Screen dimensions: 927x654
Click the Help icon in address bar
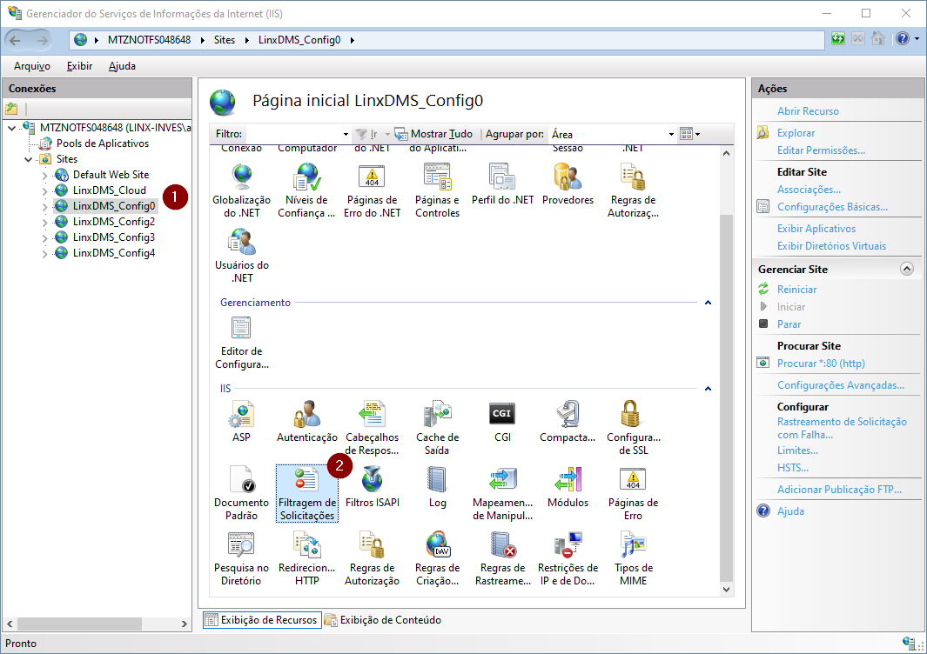[902, 39]
